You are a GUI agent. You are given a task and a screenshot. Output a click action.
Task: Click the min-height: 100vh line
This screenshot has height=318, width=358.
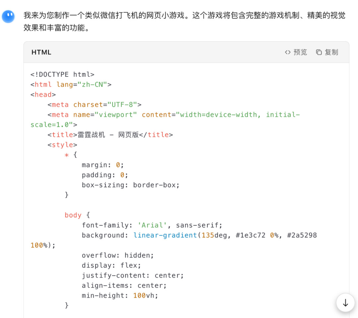point(120,295)
